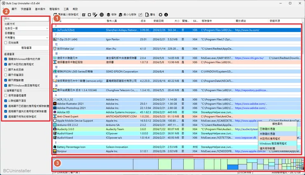Screen dimensions: 305x175
Task: Click the advanced options button in filter panel
Action: (26, 48)
